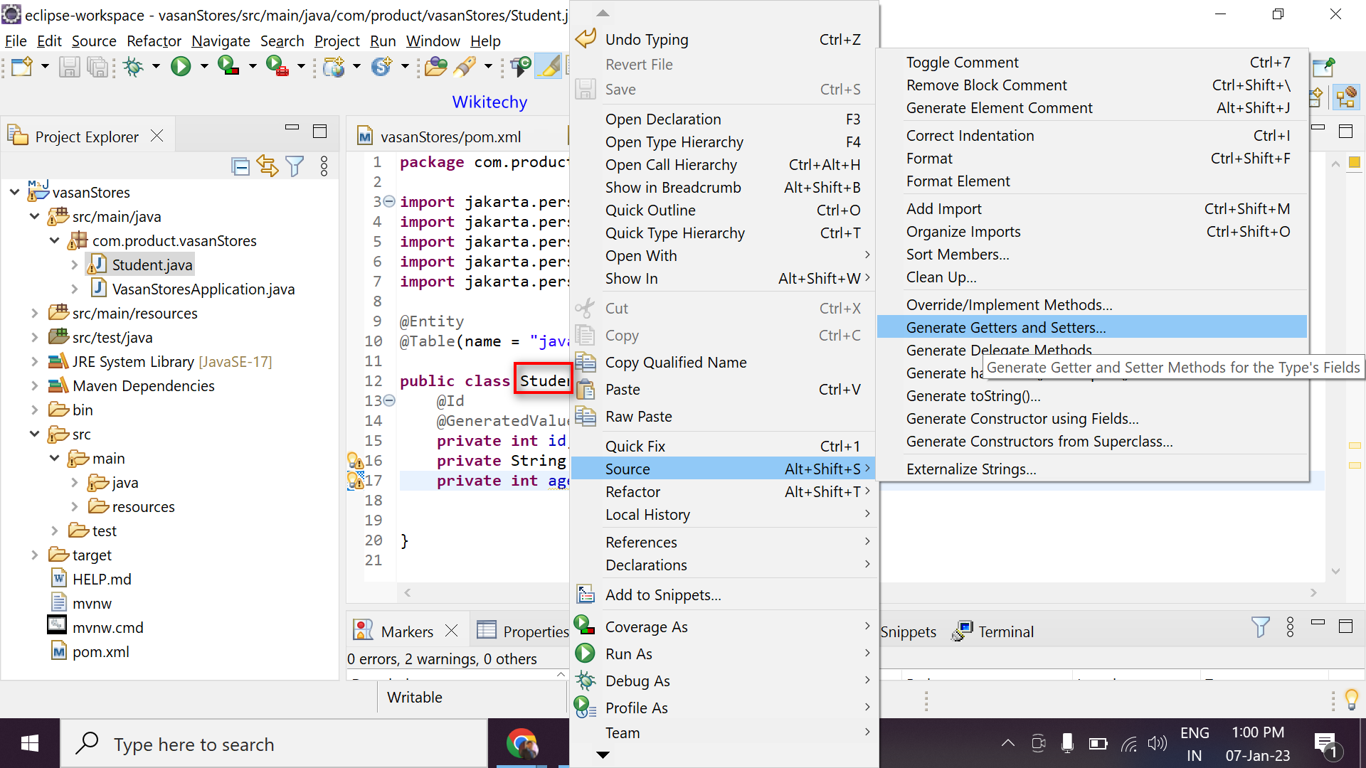Click Generate toString() menu option
Viewport: 1366px width, 768px height.
click(973, 396)
